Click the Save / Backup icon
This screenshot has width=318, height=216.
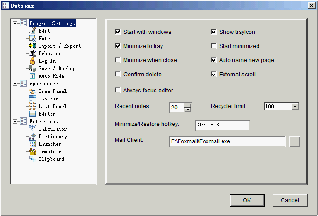click(x=33, y=68)
